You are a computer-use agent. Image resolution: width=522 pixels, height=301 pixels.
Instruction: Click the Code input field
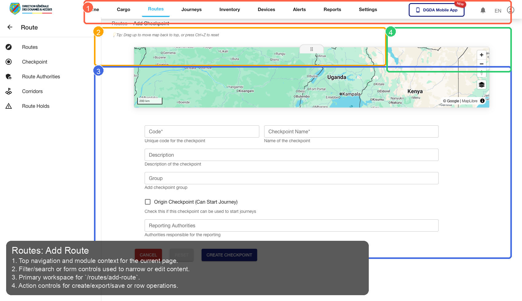tap(202, 131)
